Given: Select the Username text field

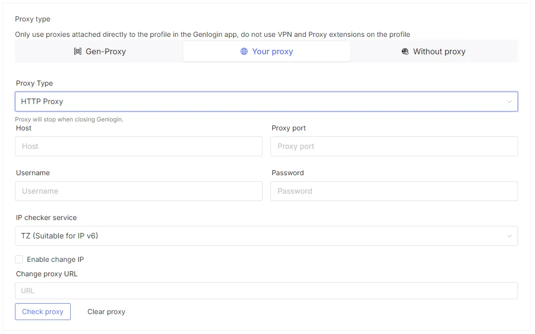Looking at the screenshot, I should 138,191.
